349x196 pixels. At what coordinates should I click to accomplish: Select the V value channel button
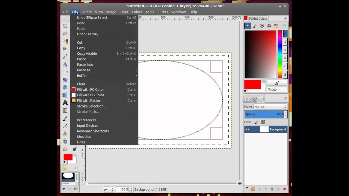285,50
